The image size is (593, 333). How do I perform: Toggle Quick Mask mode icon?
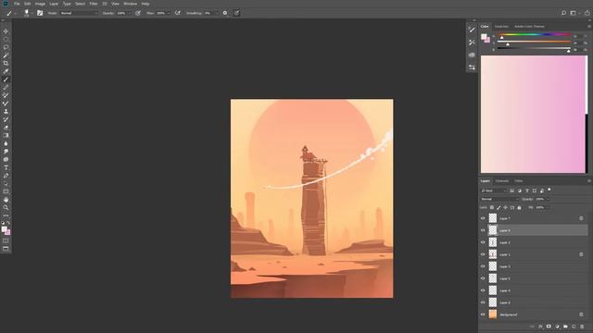pyautogui.click(x=6, y=240)
